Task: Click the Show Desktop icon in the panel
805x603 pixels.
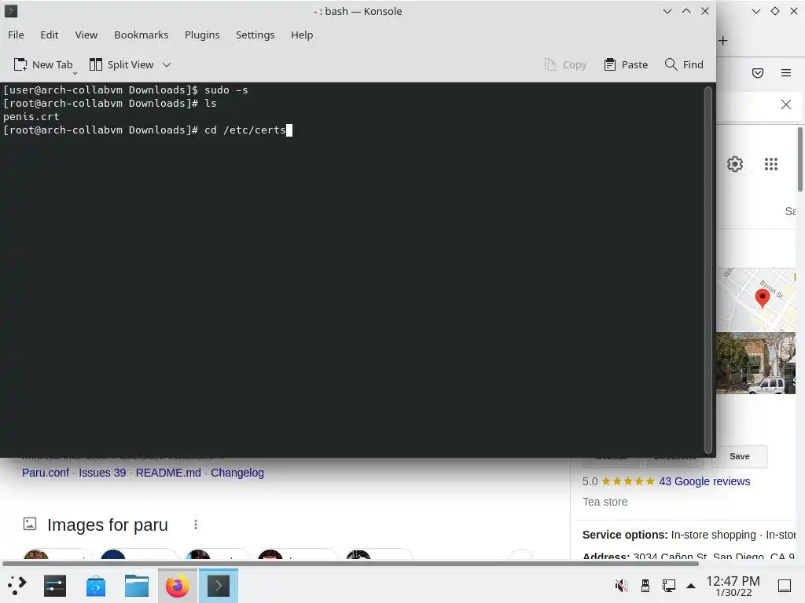Action: point(785,586)
